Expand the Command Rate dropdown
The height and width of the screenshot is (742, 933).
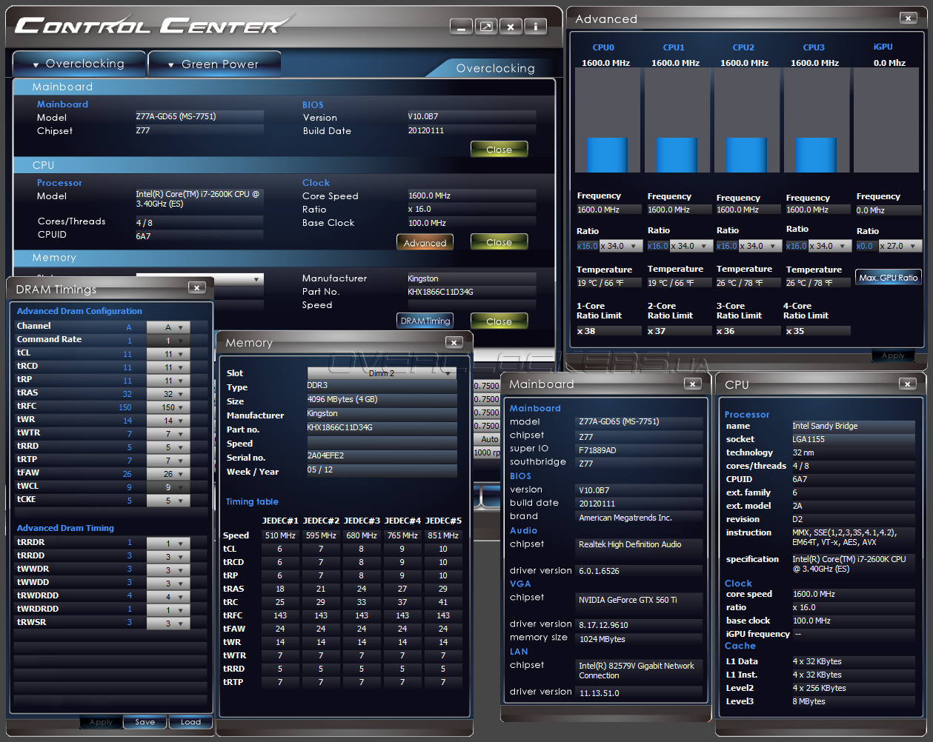coord(168,341)
